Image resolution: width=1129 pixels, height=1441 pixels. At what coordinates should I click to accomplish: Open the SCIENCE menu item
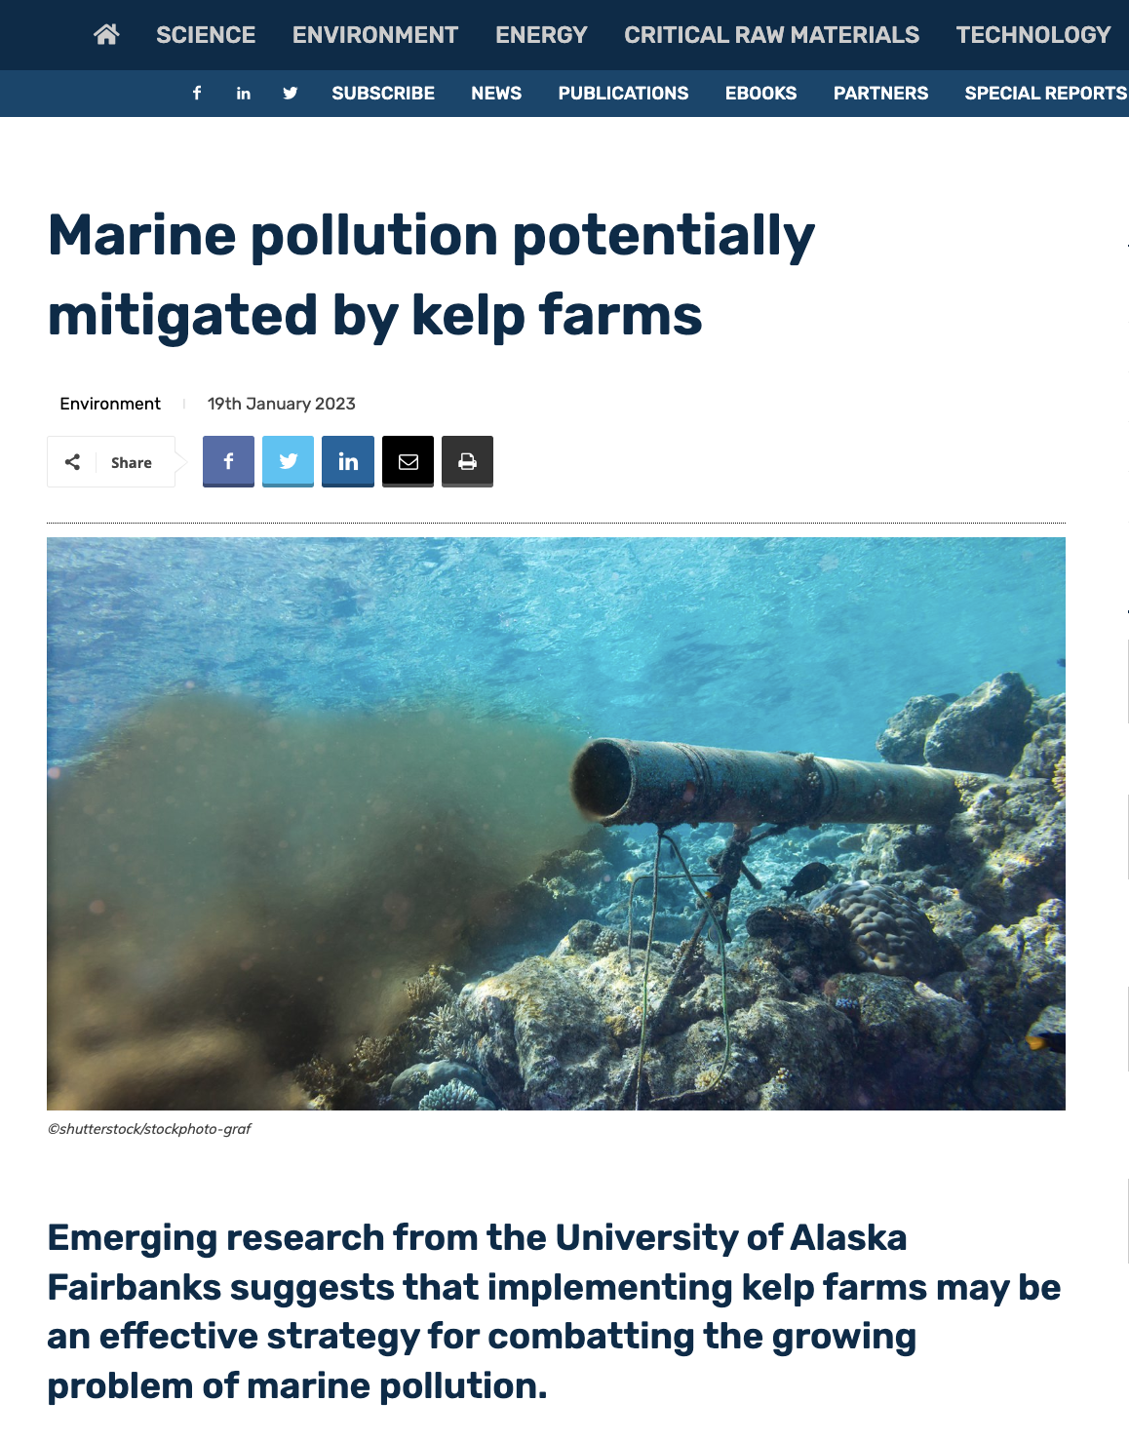(x=205, y=34)
